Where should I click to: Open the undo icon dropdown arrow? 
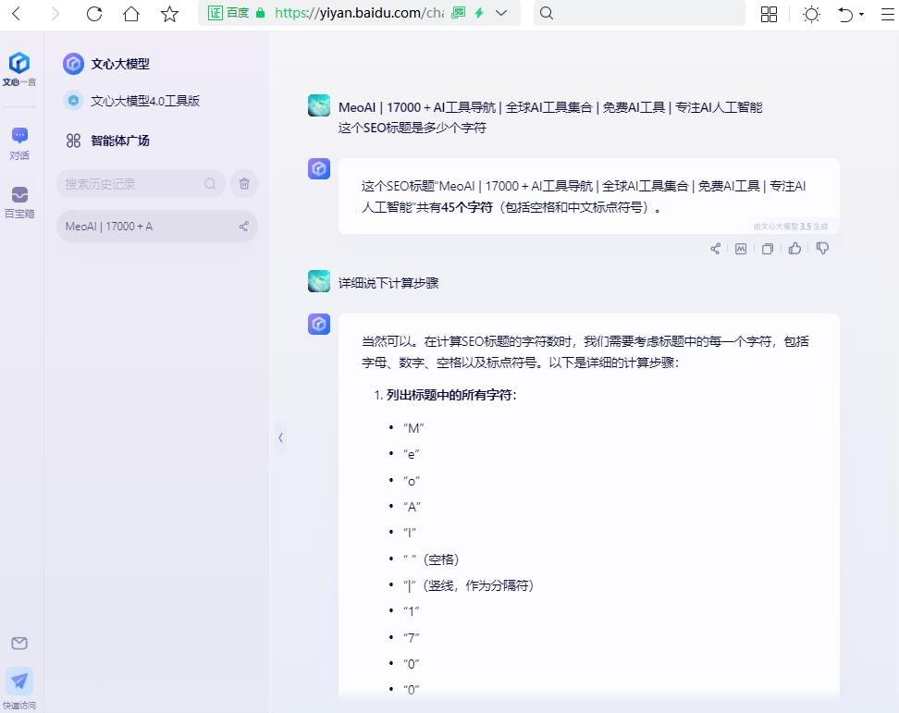click(x=861, y=14)
